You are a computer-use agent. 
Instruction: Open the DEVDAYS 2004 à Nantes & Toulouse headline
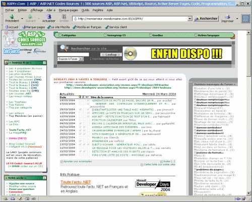point(80,79)
